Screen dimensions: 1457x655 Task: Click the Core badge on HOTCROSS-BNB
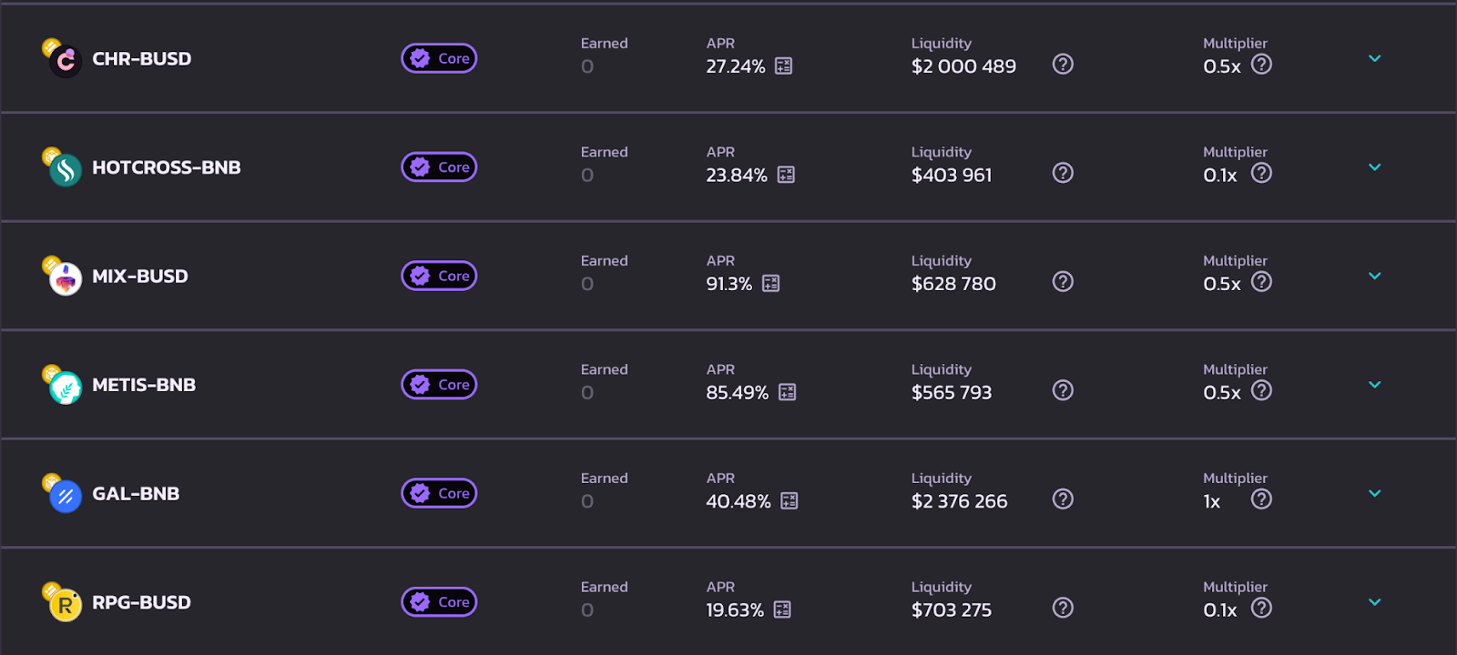pos(439,167)
